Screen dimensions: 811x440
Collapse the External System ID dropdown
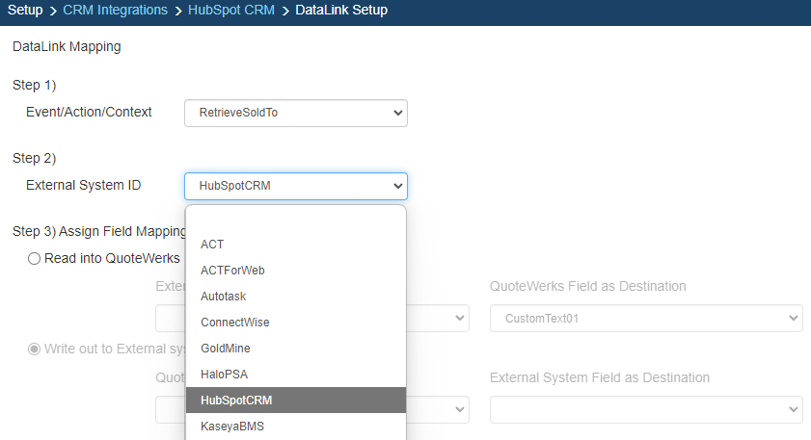coord(295,186)
